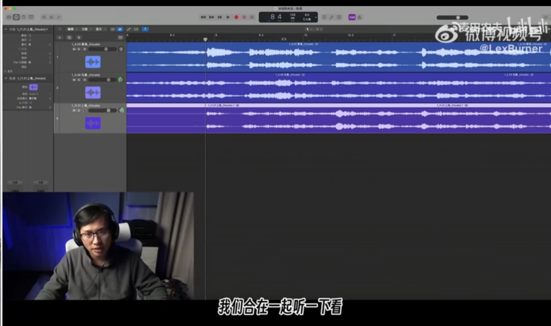Open the Smart Controls button
551x326 pixels.
click(44, 17)
